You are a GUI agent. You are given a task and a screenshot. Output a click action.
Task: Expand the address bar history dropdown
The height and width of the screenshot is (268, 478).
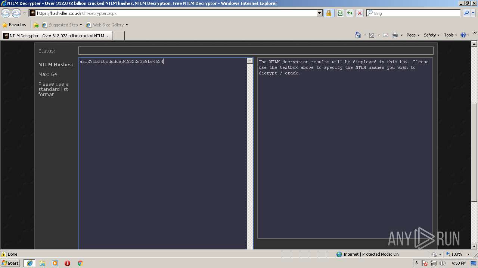click(320, 13)
